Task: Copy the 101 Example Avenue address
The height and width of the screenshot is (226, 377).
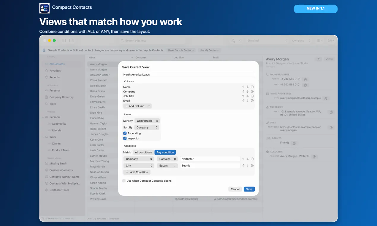Action: (331, 112)
